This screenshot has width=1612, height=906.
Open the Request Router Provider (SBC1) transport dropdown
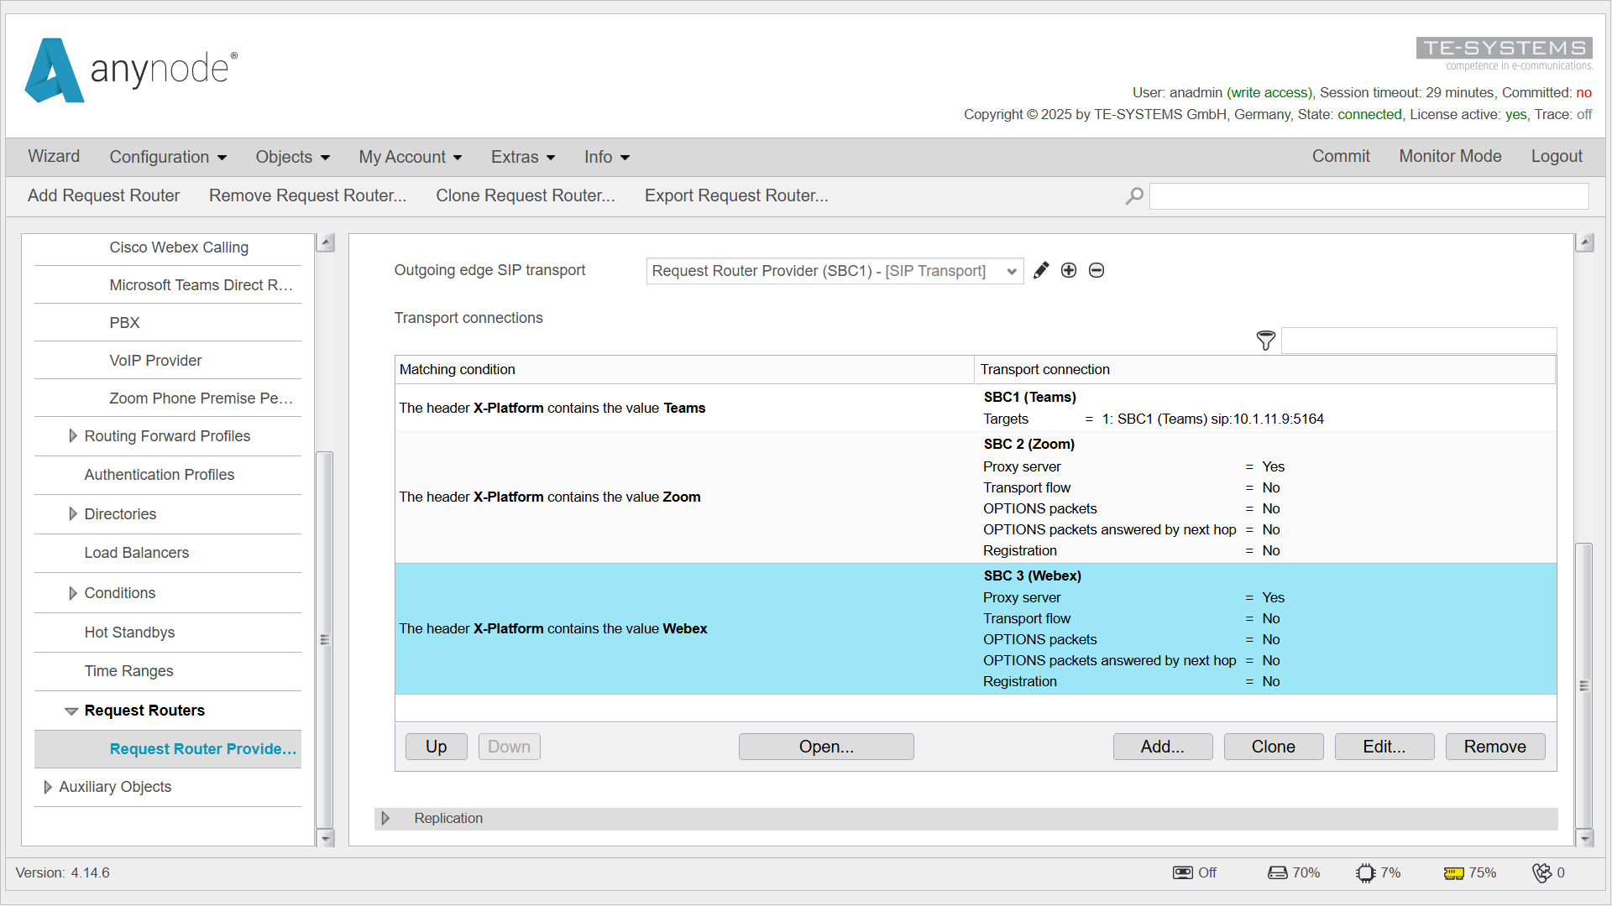1011,270
